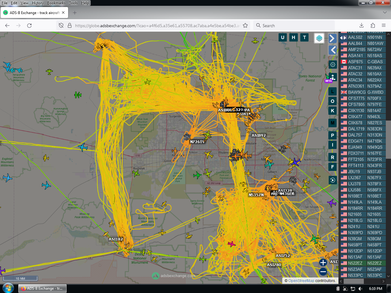Select the dark blue aircraft near Apache Junction

click(x=295, y=162)
